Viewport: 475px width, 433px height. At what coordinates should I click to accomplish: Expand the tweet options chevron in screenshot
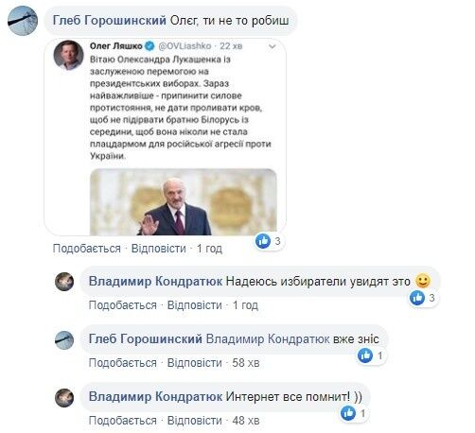[272, 46]
